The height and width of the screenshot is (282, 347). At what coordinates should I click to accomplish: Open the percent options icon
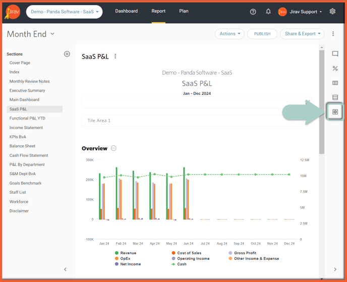(x=335, y=69)
